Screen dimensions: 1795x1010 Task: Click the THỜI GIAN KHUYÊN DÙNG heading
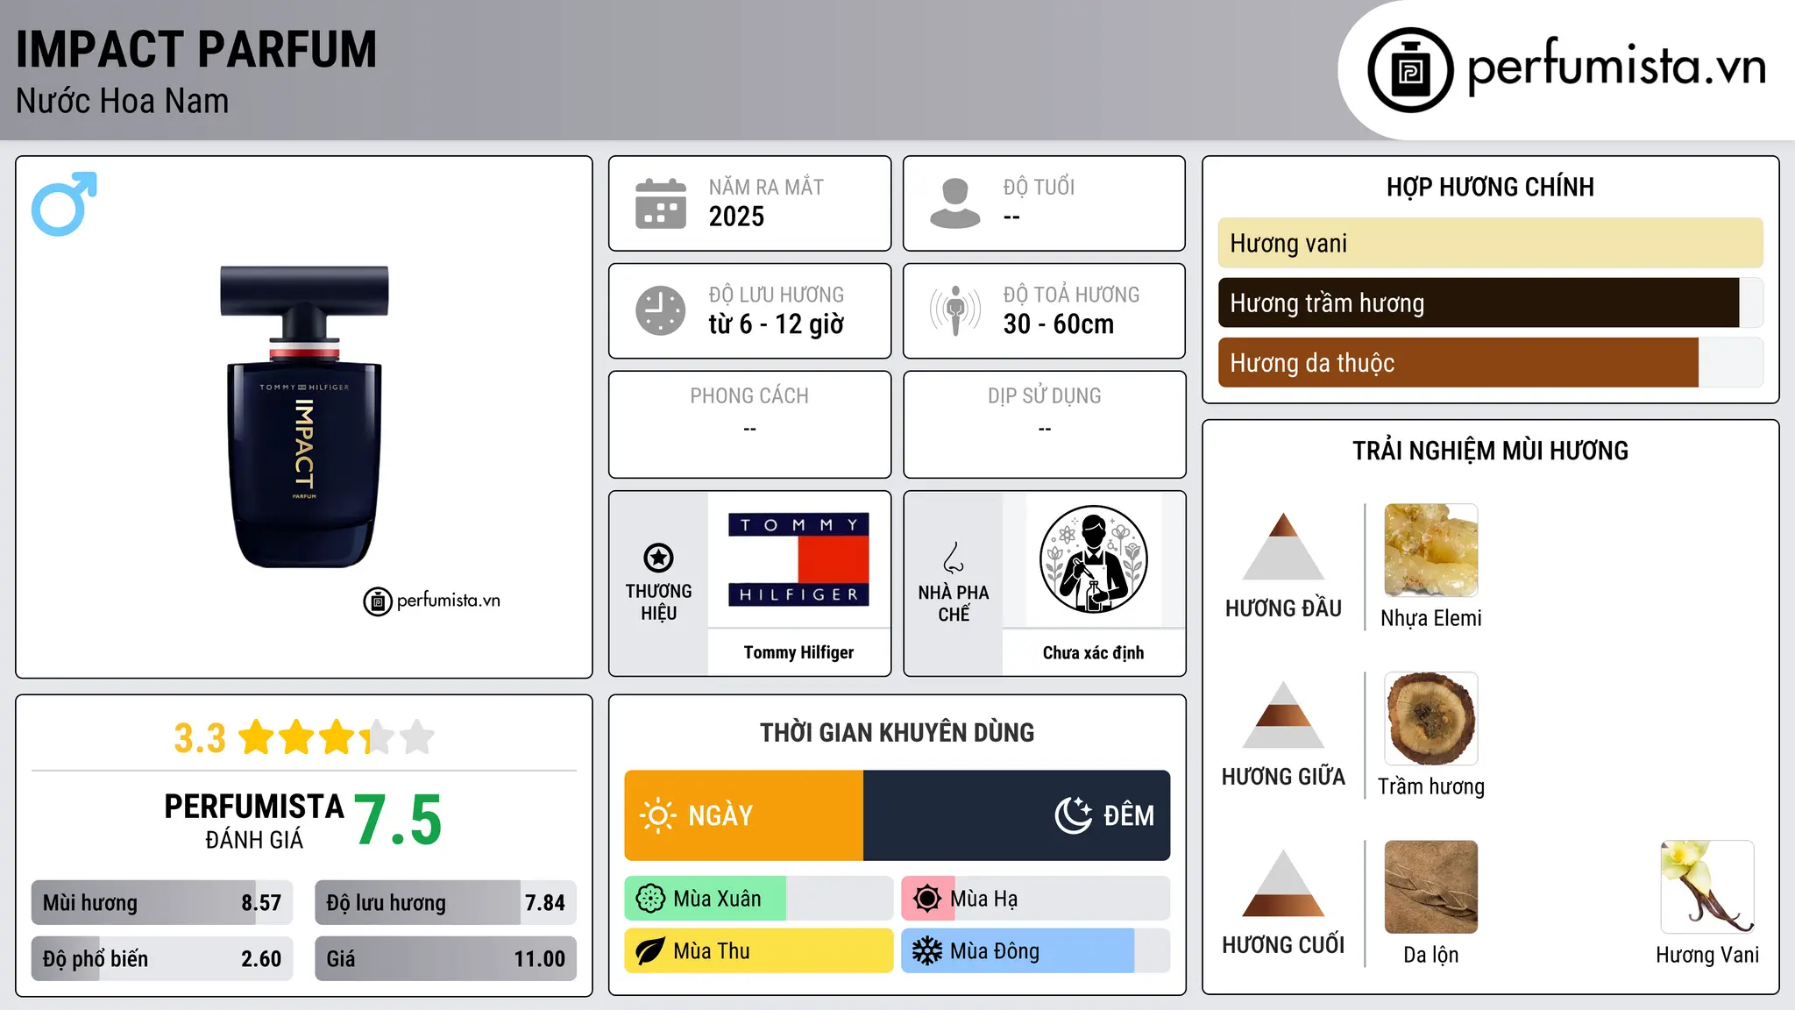click(897, 733)
